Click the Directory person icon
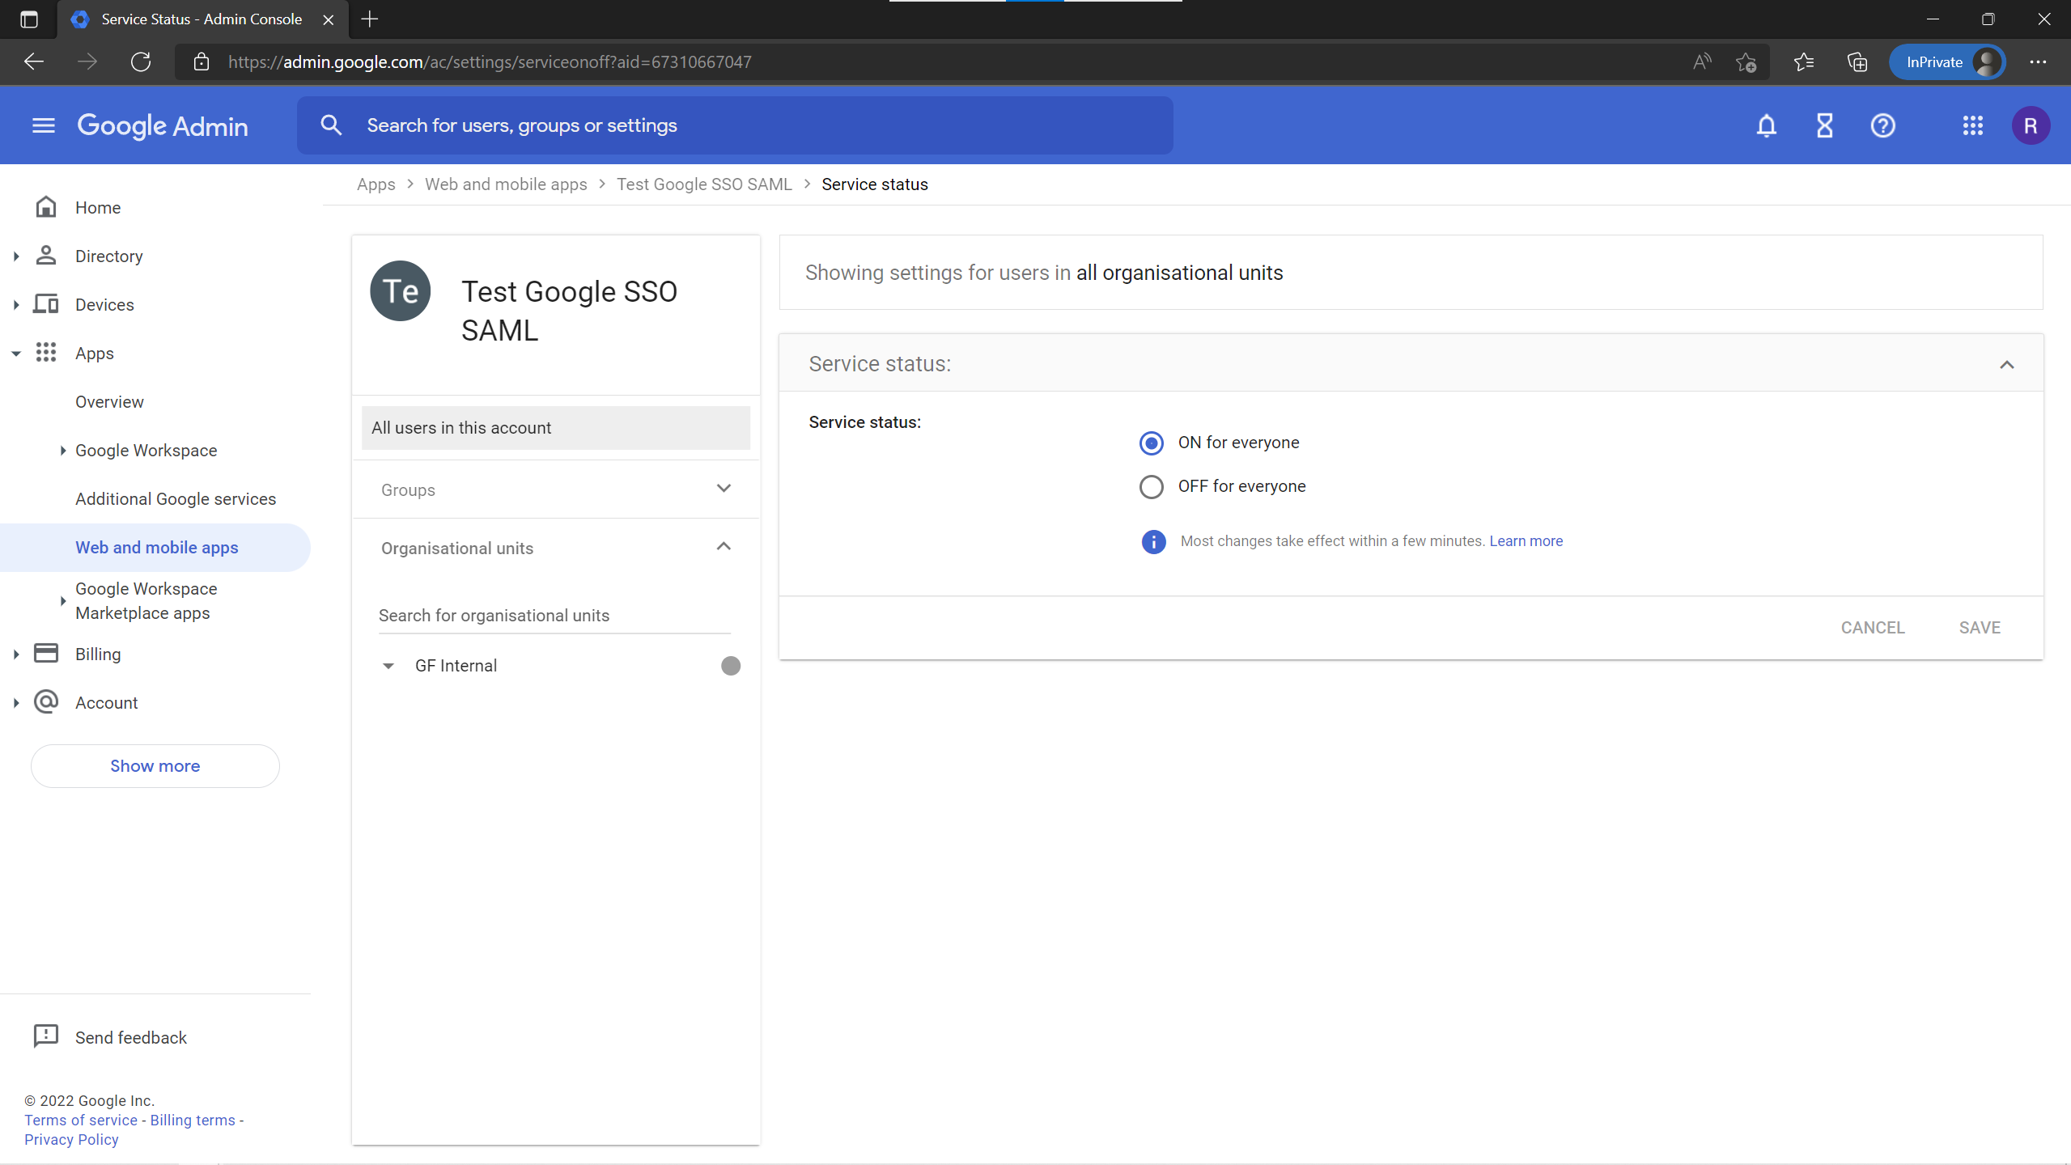The image size is (2071, 1165). pyautogui.click(x=46, y=256)
